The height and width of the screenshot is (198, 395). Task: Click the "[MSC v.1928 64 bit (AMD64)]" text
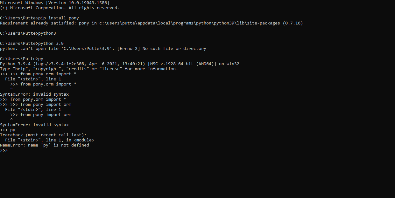[x=182, y=64]
